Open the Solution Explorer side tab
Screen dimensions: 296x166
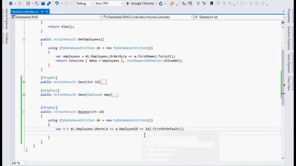tap(289, 38)
